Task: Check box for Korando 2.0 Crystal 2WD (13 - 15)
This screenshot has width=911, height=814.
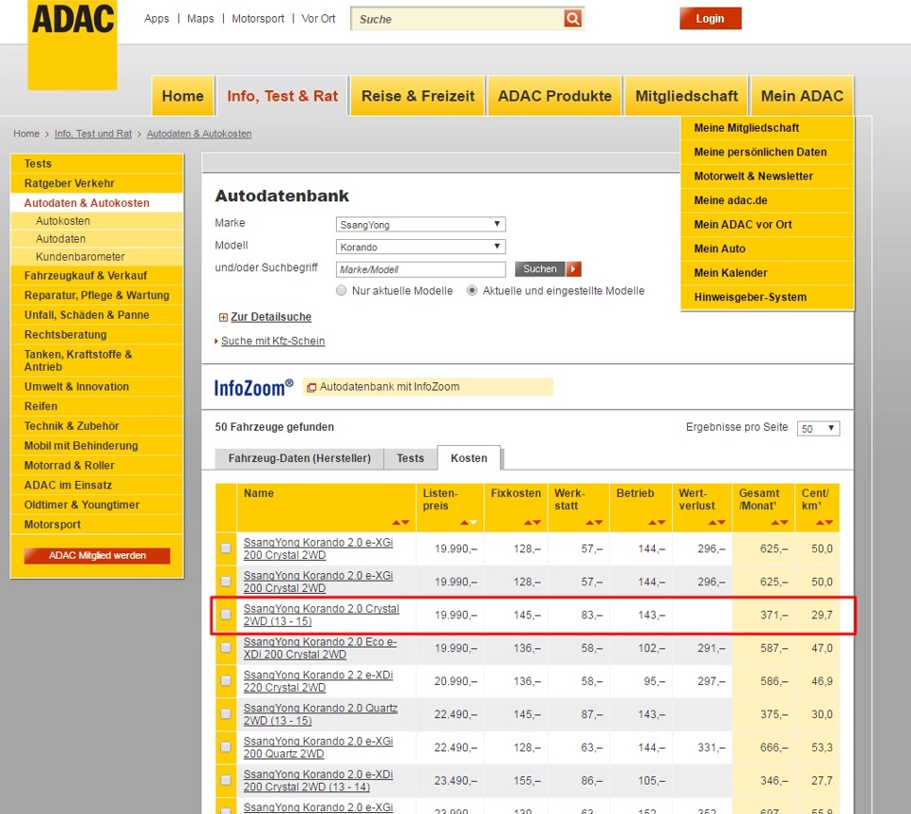Action: click(226, 614)
